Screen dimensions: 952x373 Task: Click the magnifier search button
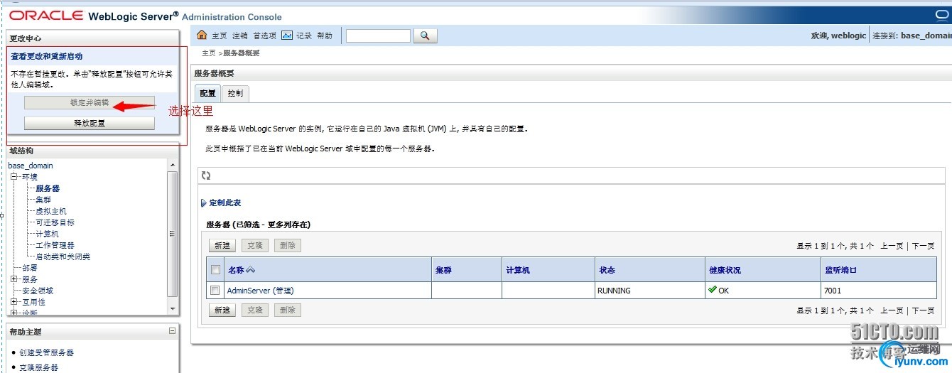pyautogui.click(x=425, y=35)
